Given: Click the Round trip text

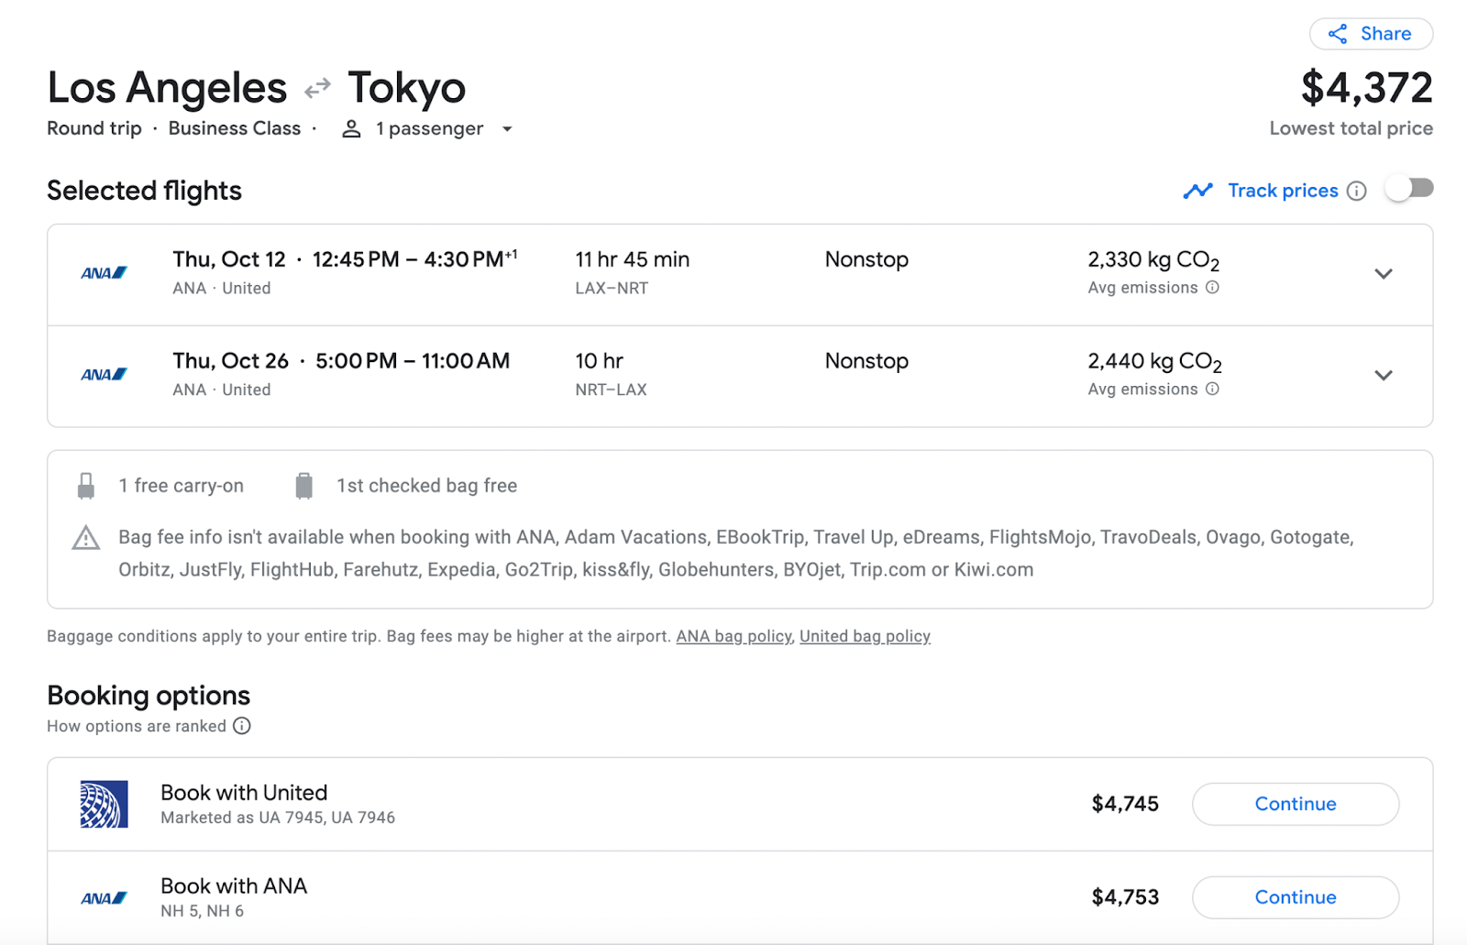Looking at the screenshot, I should tap(94, 128).
